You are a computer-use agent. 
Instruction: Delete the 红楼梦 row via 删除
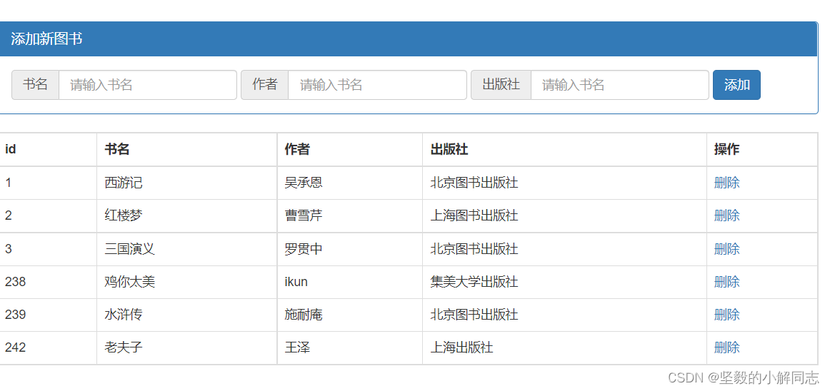[726, 216]
